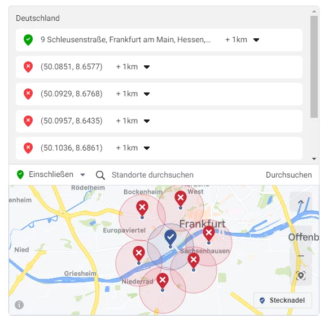
Task: Click the Durchsuchen button
Action: [288, 175]
